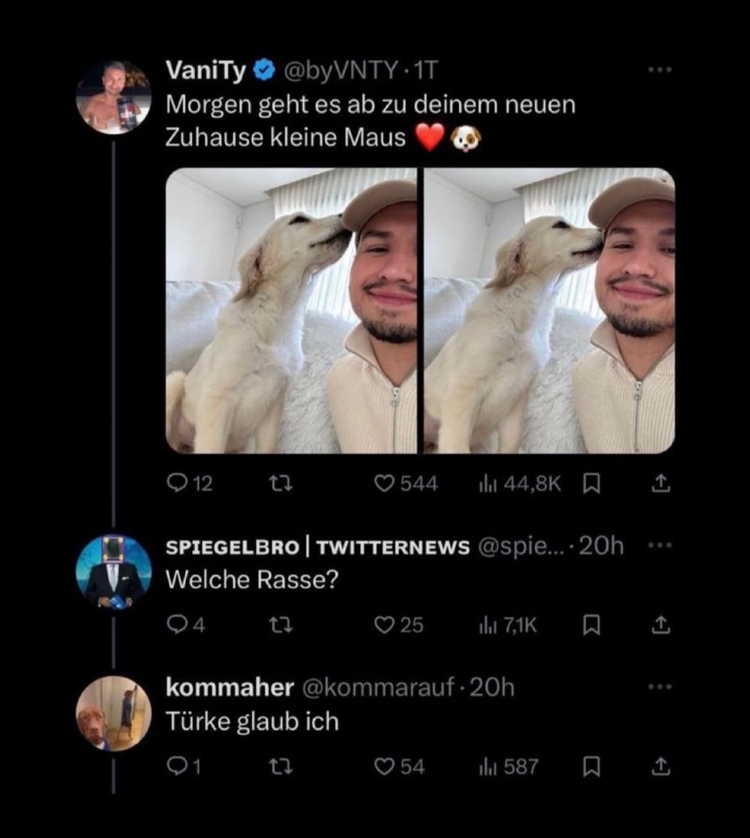
Task: Bookmark kommaher's reply
Action: [591, 766]
